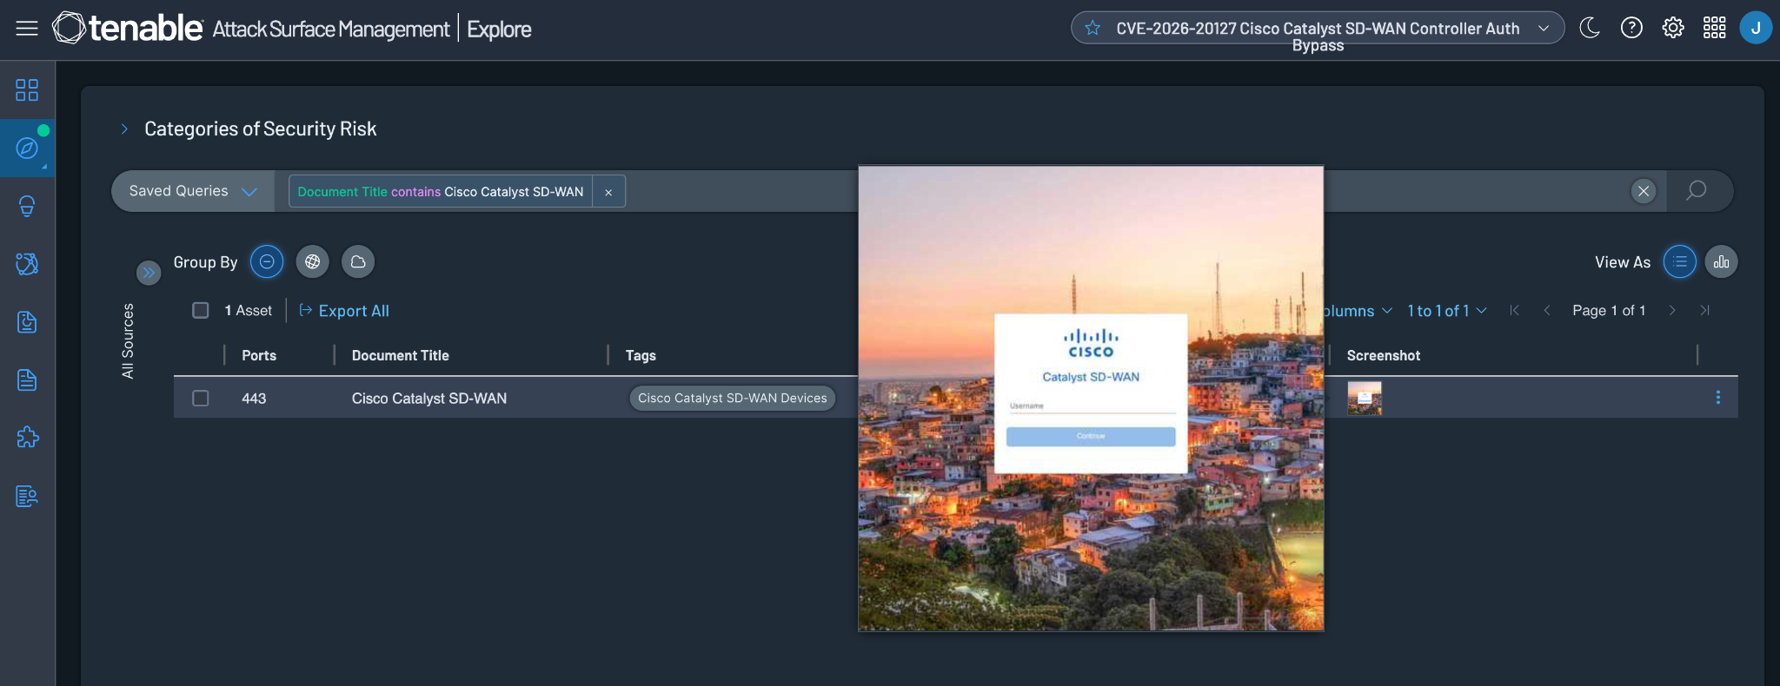Run search with magnifying glass icon

(x=1696, y=190)
